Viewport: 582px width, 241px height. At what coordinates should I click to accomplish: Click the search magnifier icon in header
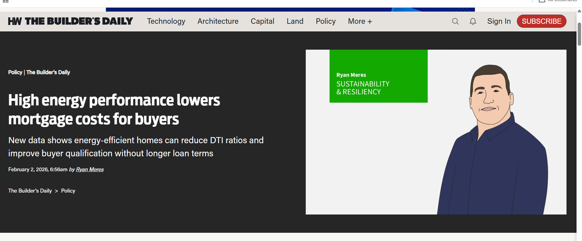pos(455,21)
